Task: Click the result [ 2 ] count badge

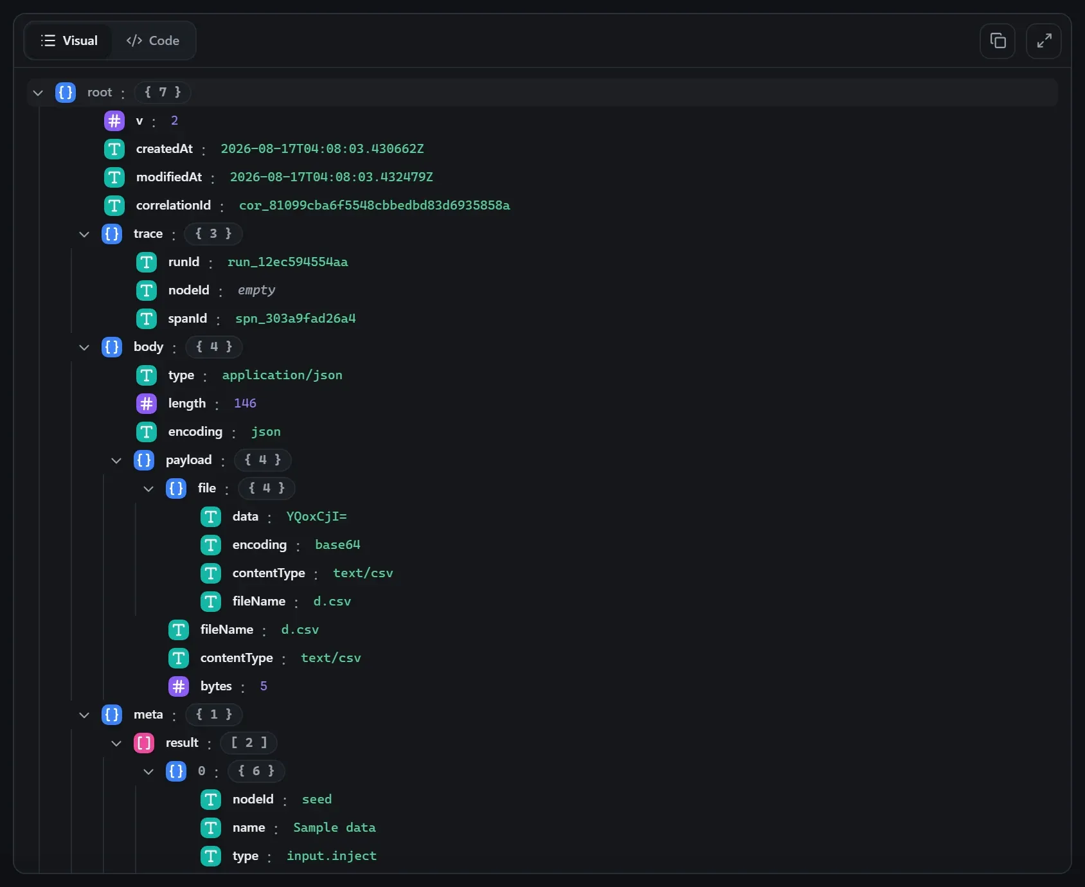Action: point(249,743)
